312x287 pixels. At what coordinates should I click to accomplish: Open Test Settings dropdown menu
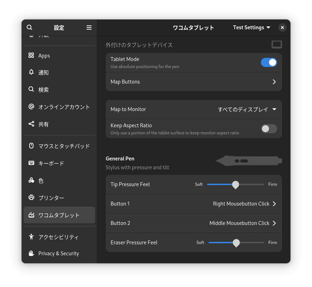(251, 28)
